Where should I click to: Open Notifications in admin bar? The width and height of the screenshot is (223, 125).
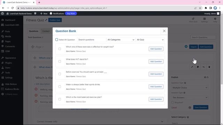57,14
